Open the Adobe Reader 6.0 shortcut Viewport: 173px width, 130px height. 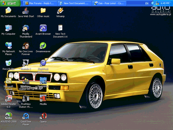8,98
